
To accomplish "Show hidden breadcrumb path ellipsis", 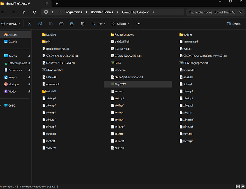I will coord(59,12).
